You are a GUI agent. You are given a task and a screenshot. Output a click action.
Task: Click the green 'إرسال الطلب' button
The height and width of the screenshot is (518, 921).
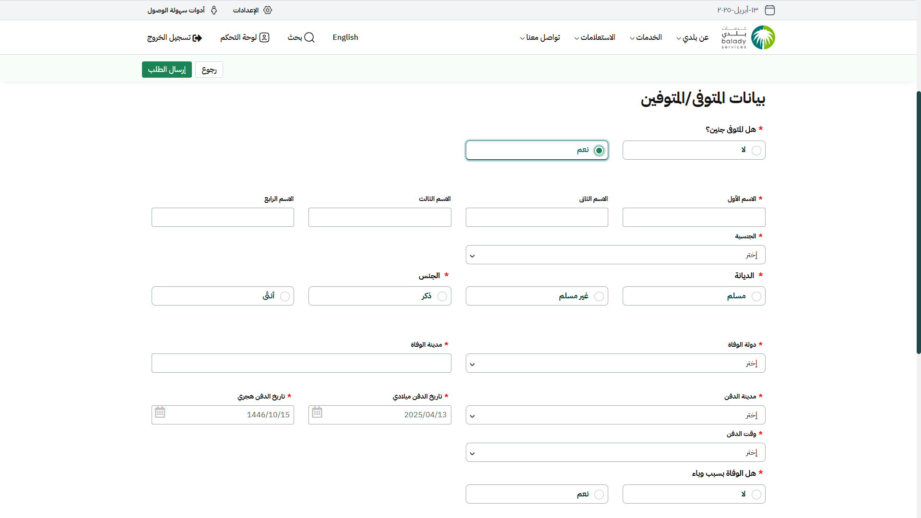pos(166,70)
